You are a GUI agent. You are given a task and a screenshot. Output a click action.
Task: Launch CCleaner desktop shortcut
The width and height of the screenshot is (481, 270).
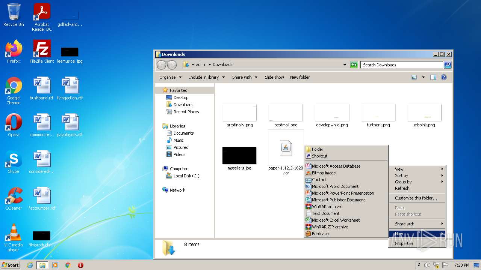(14, 199)
